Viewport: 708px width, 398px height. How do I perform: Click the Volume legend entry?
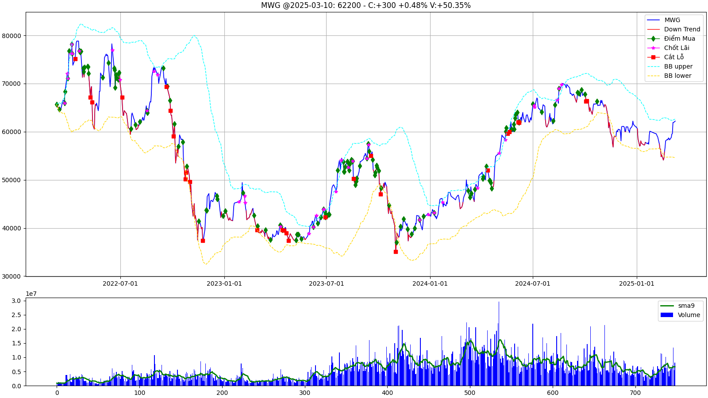pos(680,315)
